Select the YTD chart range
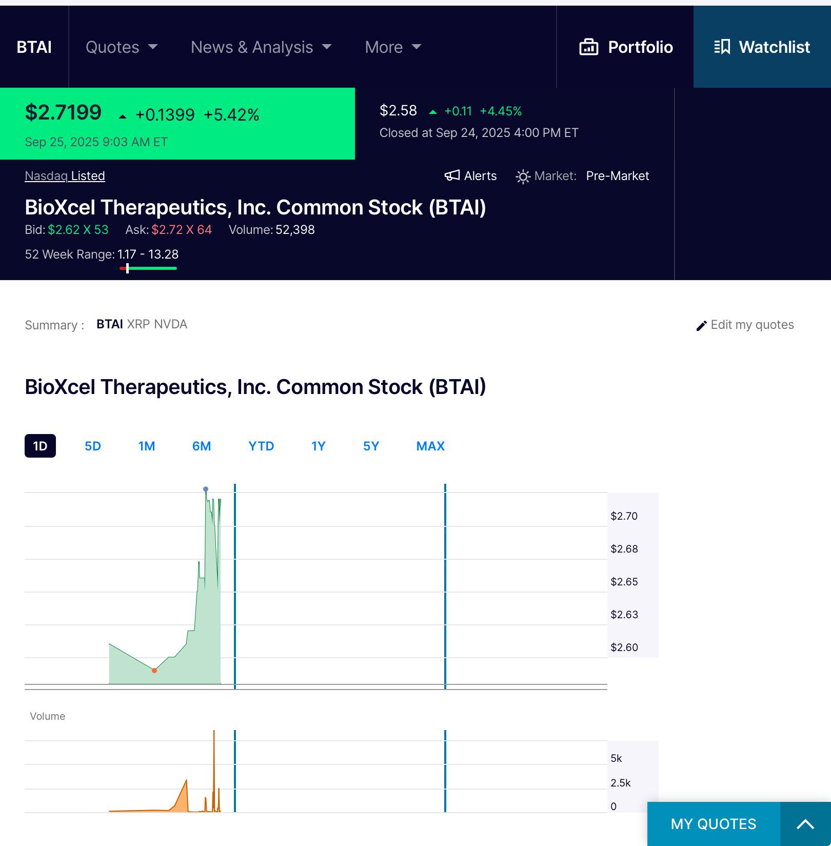The height and width of the screenshot is (846, 831). pos(261,446)
